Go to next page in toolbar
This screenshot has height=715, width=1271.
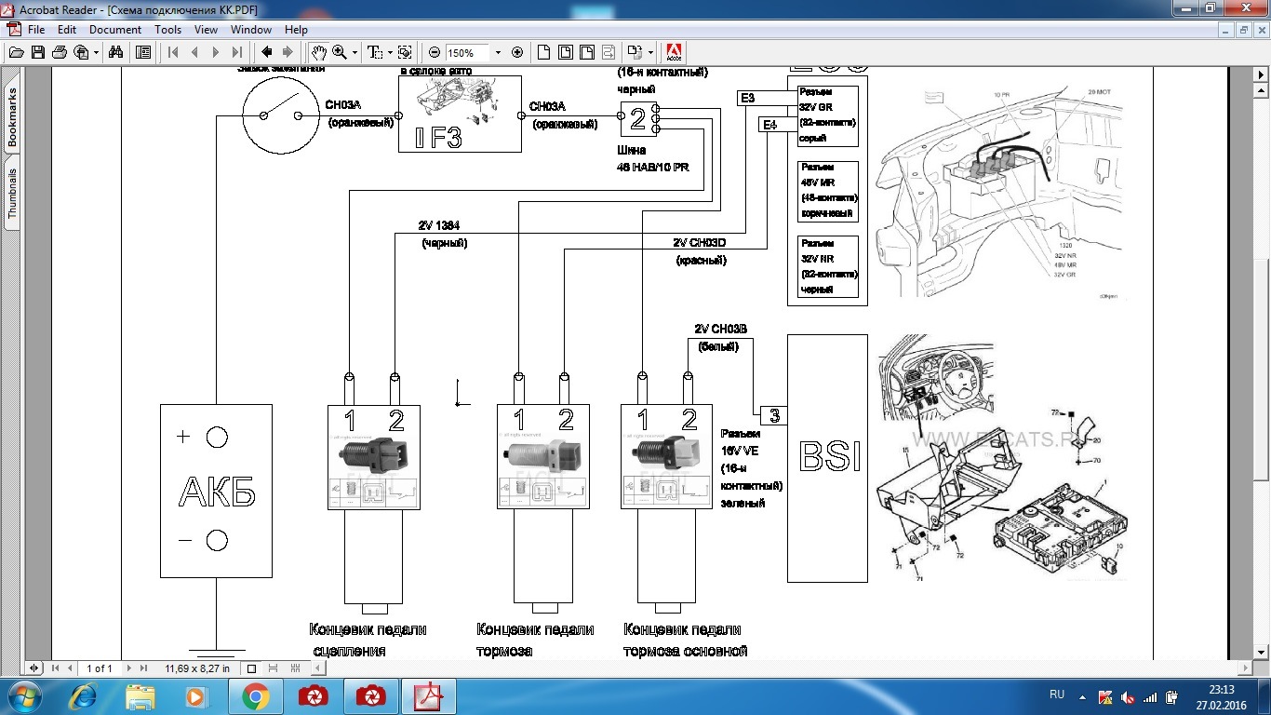(216, 52)
